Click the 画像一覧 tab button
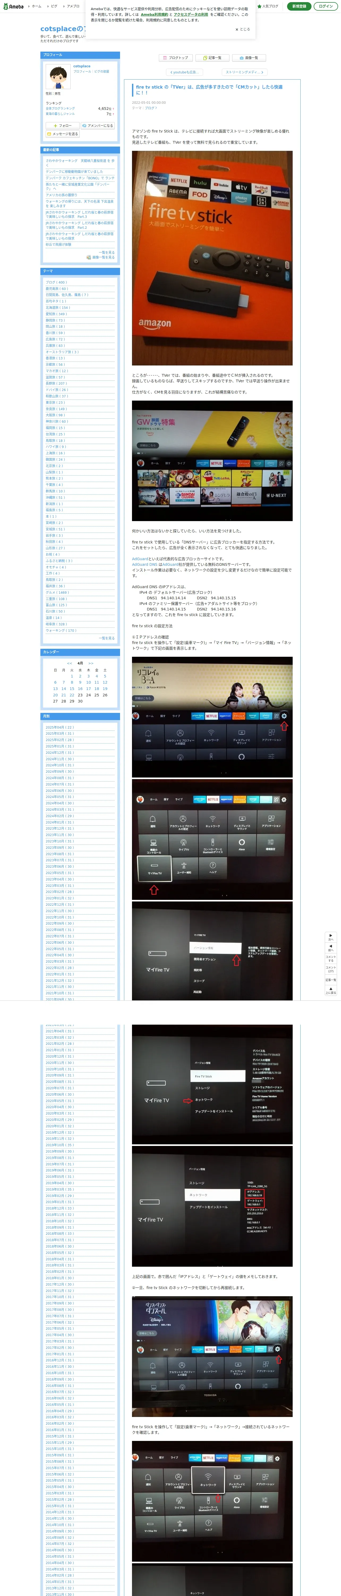Viewport: 341px width, 1596px height. click(x=249, y=58)
